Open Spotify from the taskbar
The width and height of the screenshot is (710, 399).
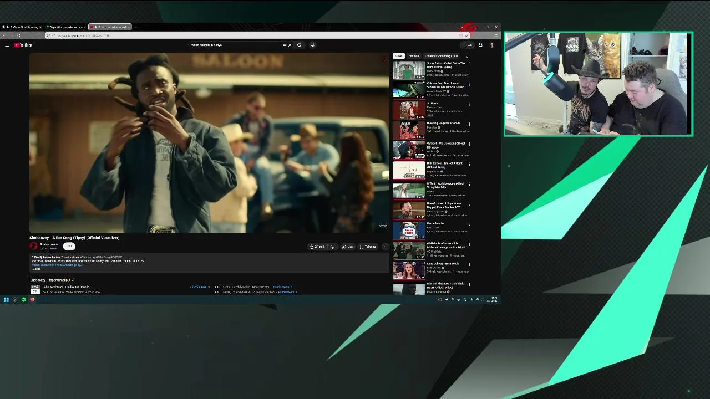23,300
